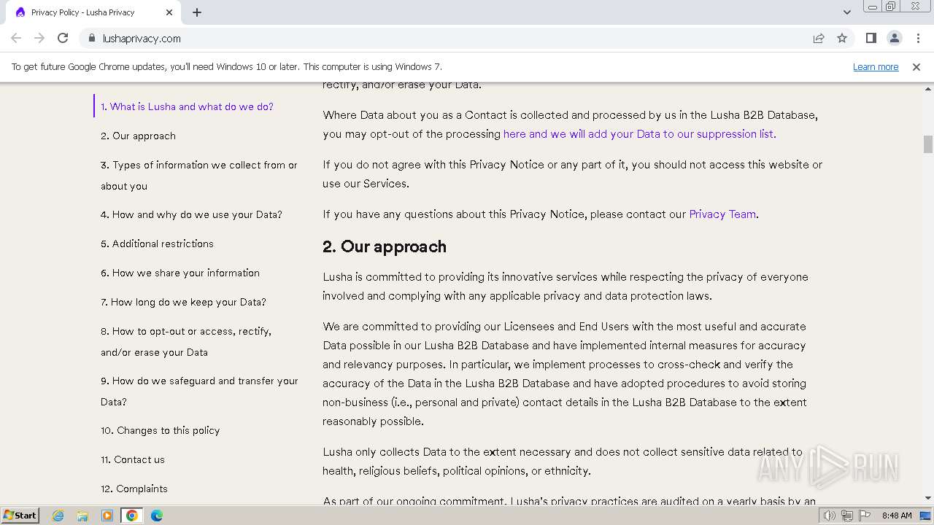This screenshot has width=934, height=525.
Task: Open the volume icon in system tray
Action: tap(830, 516)
